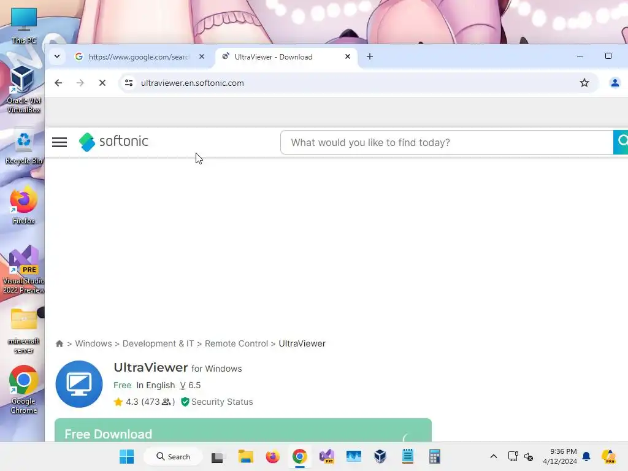Click the muted volume tray icon
This screenshot has width=628, height=471.
[529, 456]
